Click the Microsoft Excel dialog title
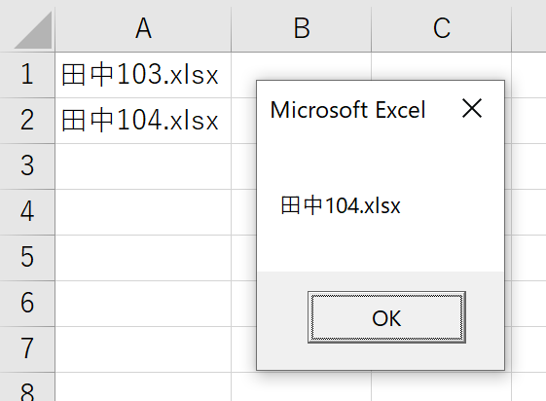The width and height of the screenshot is (546, 401). click(x=347, y=110)
